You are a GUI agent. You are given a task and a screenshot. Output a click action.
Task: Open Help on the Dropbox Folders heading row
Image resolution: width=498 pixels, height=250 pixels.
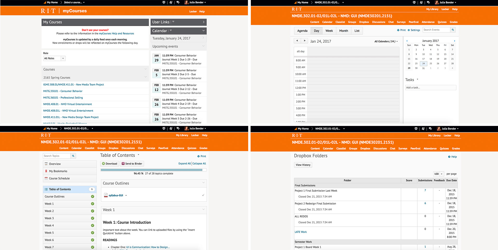(452, 157)
